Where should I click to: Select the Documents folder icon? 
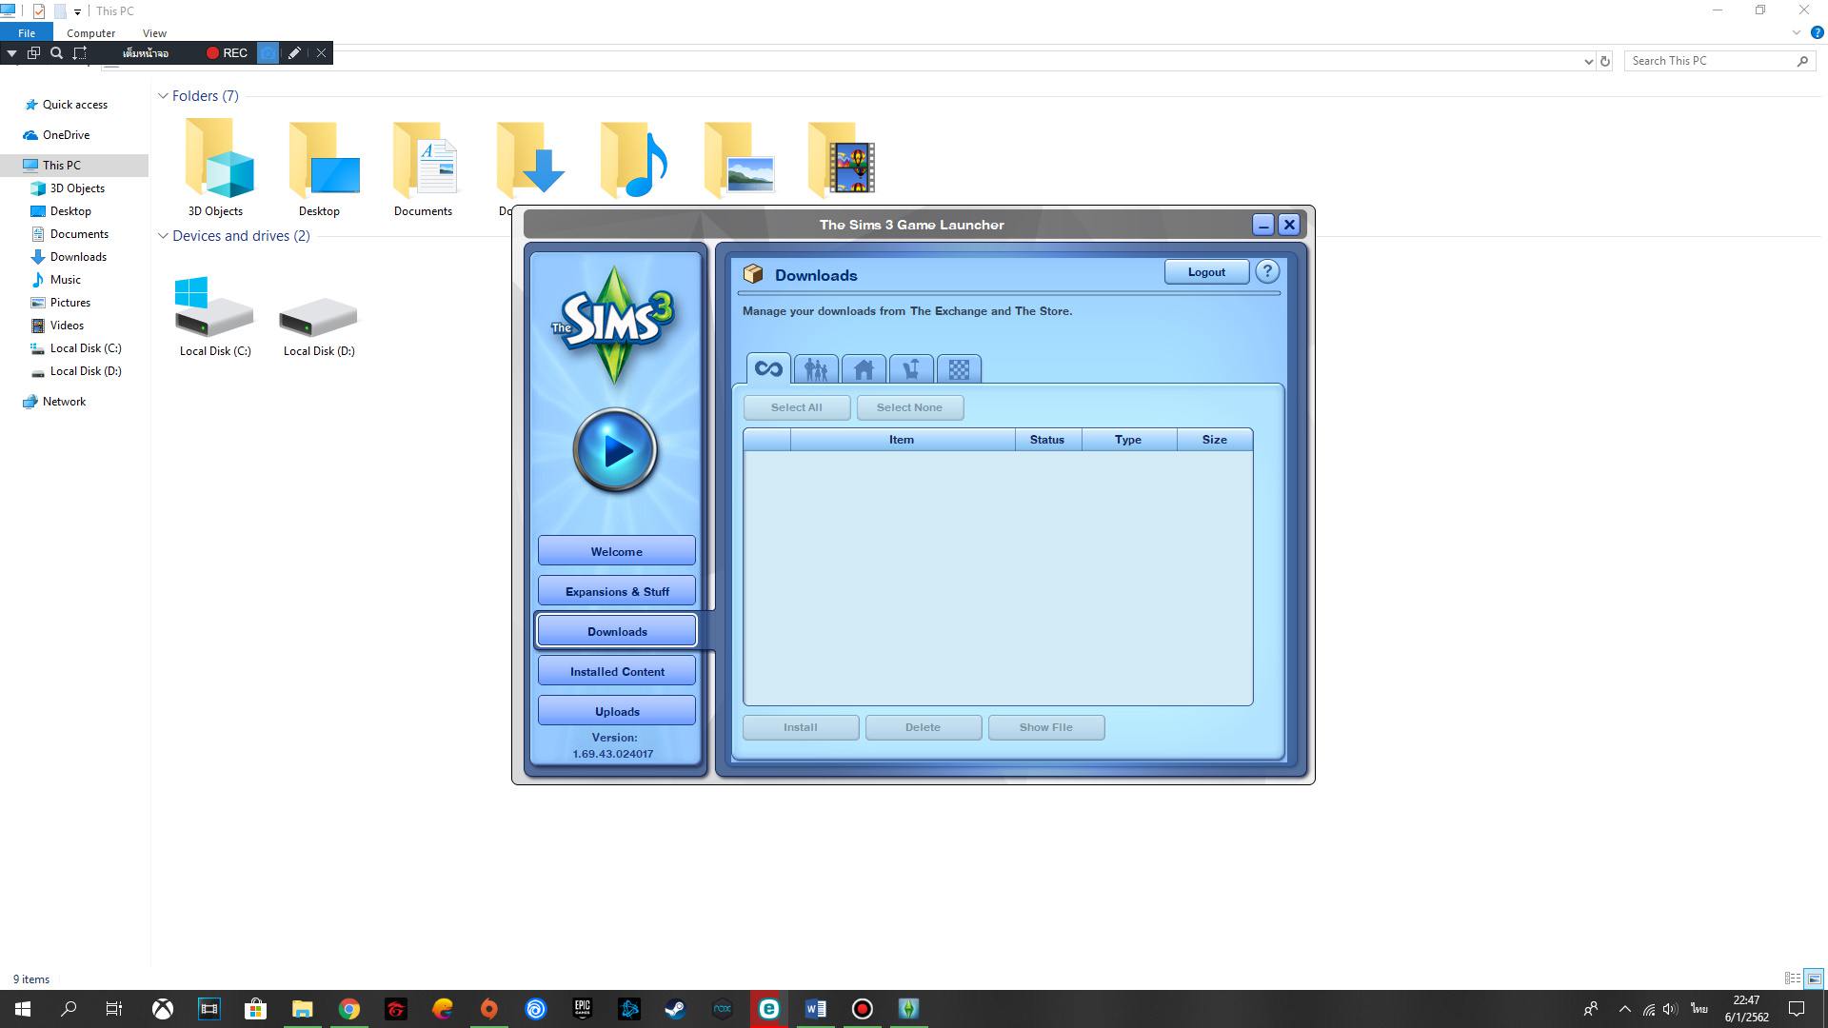pos(424,168)
